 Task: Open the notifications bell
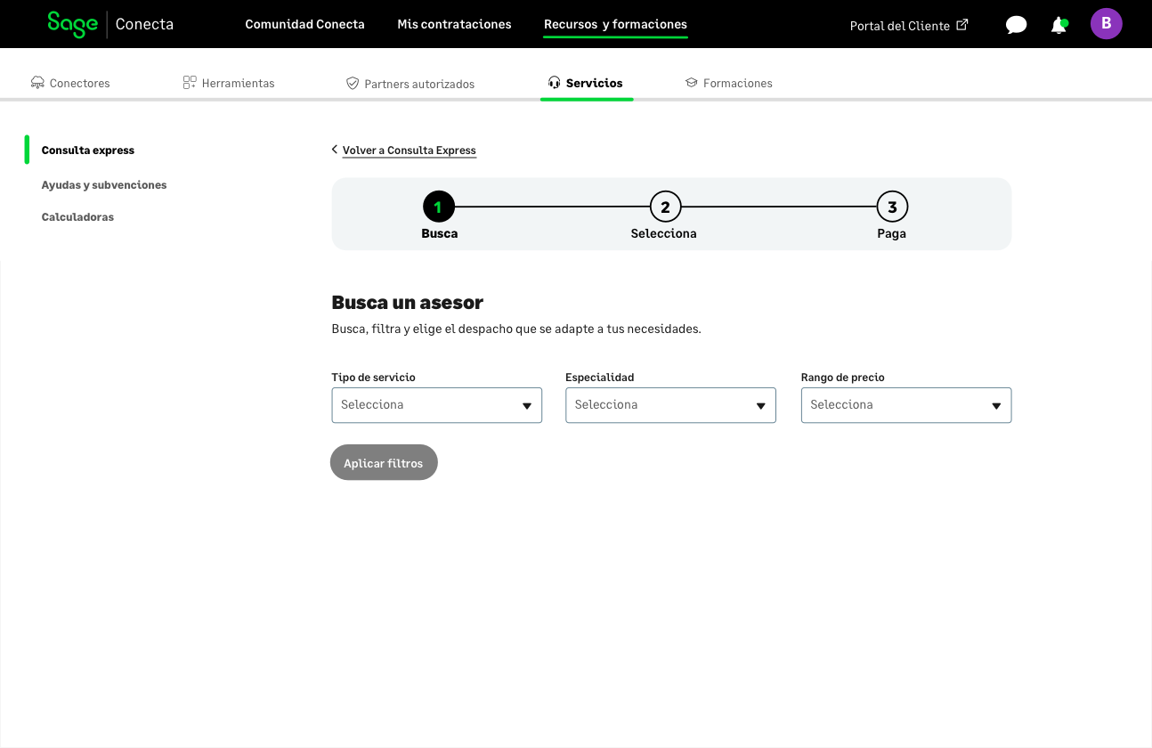coord(1059,25)
